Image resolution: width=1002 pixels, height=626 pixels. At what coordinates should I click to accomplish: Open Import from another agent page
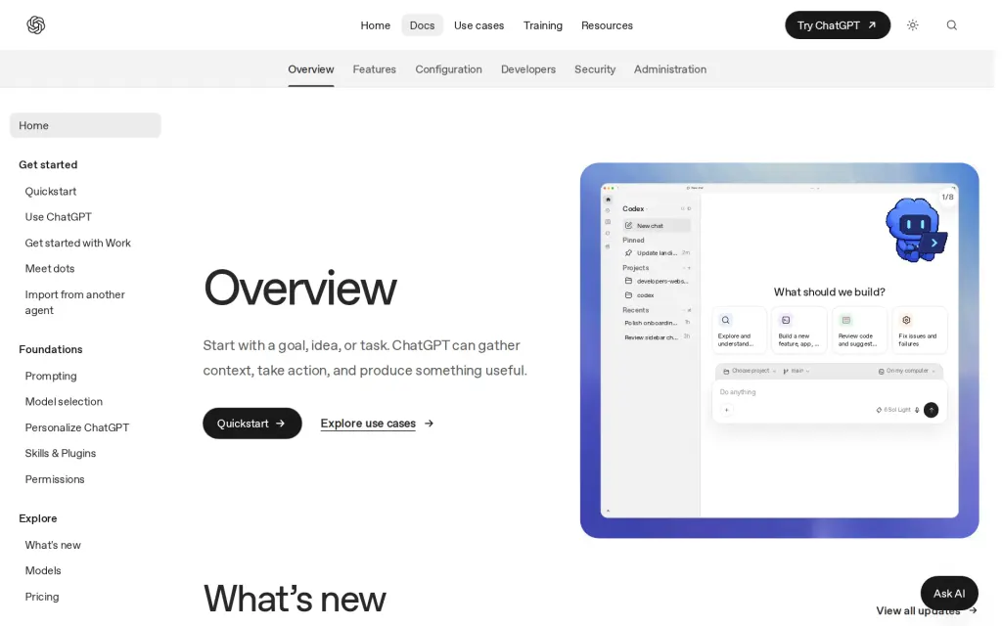pos(74,302)
